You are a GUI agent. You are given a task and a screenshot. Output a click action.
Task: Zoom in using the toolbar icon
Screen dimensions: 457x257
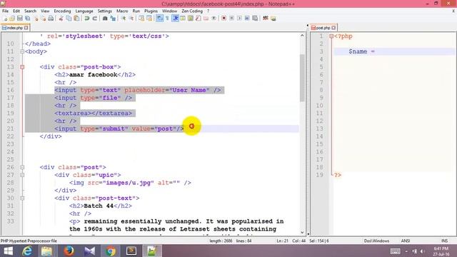[x=124, y=19]
